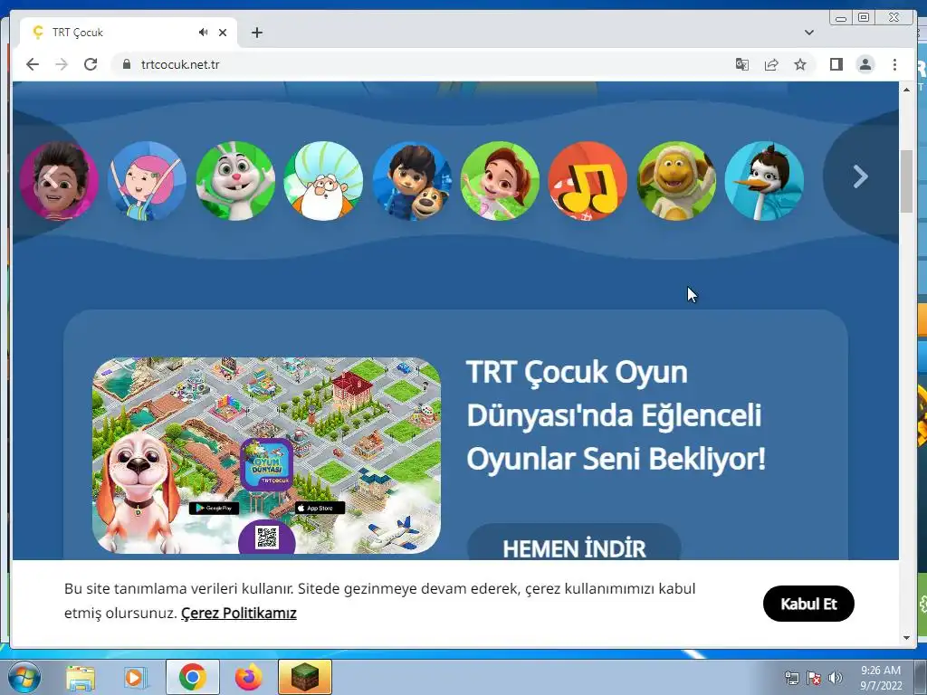
Task: Launch Windows Media Player from taskbar
Action: point(136,677)
